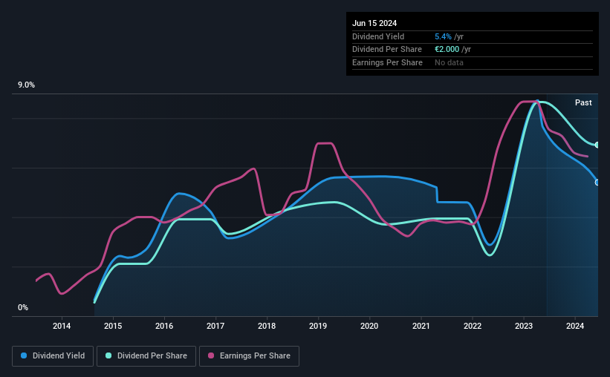Image resolution: width=610 pixels, height=377 pixels.
Task: Click the pink Earnings Per Share legend dot
Action: pos(211,355)
